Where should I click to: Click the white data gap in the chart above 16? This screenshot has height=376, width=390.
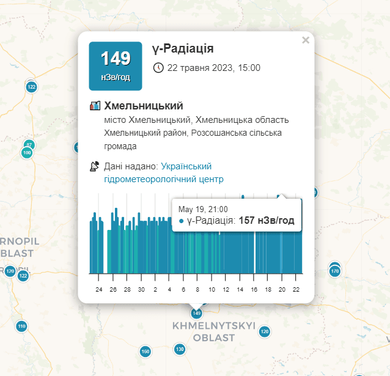click(255, 252)
